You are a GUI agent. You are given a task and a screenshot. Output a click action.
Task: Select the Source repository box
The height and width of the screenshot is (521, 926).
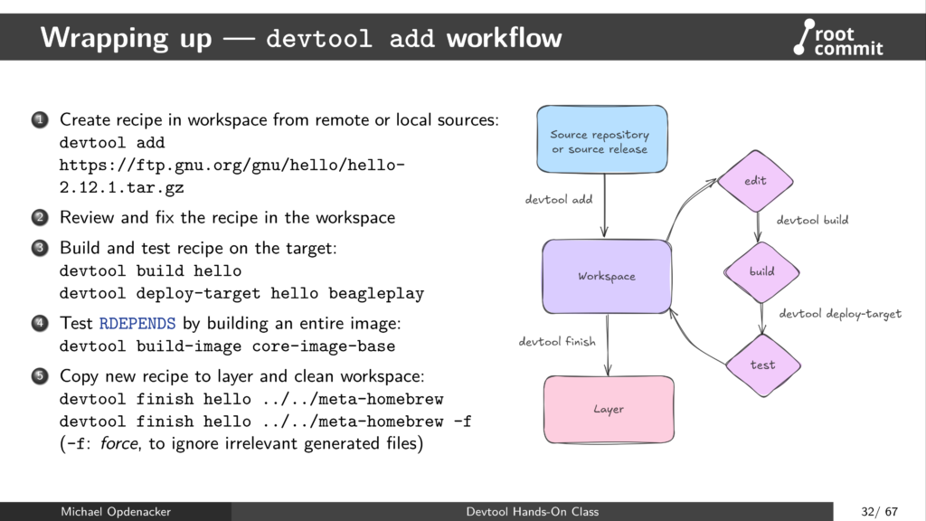[601, 137]
